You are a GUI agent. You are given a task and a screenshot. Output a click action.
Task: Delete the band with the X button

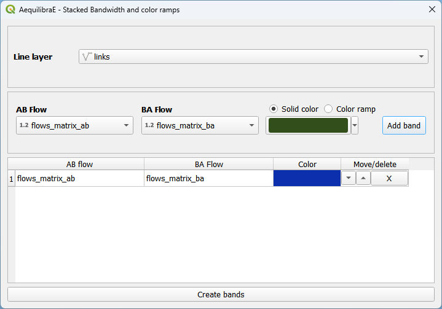point(389,178)
